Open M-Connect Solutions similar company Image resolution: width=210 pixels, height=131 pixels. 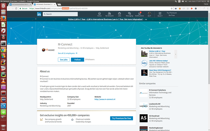click(x=157, y=90)
